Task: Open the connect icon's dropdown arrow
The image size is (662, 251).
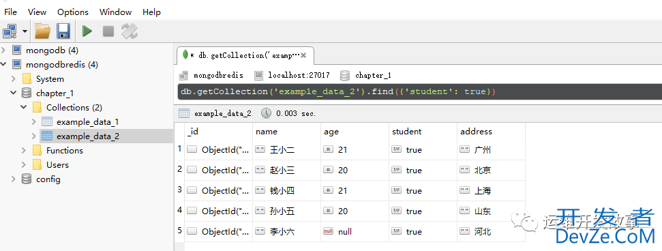Action: (x=25, y=31)
